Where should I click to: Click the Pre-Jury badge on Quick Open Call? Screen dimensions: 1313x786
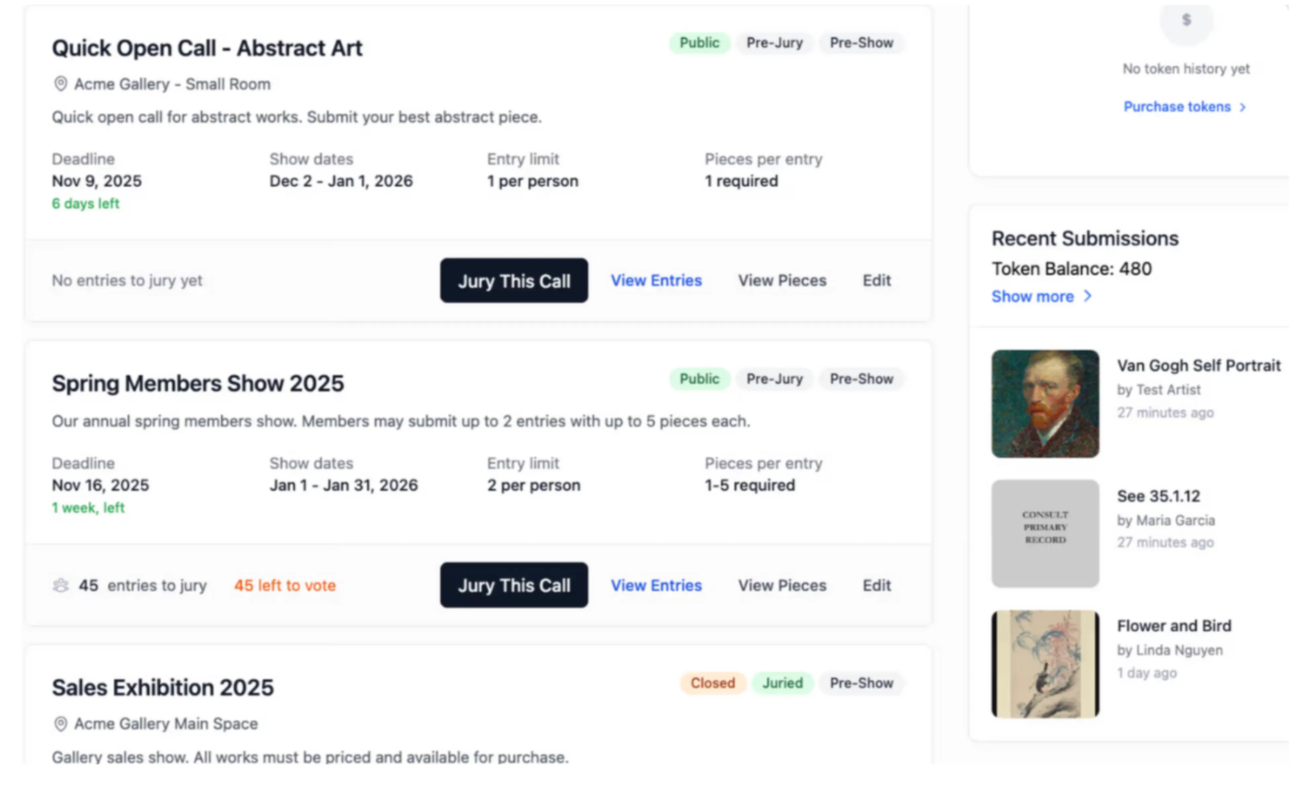pos(774,43)
